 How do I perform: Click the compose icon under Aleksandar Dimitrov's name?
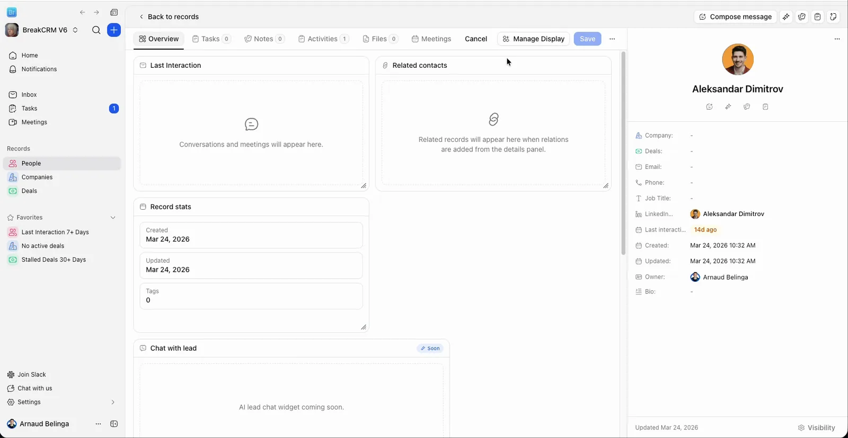pos(710,107)
